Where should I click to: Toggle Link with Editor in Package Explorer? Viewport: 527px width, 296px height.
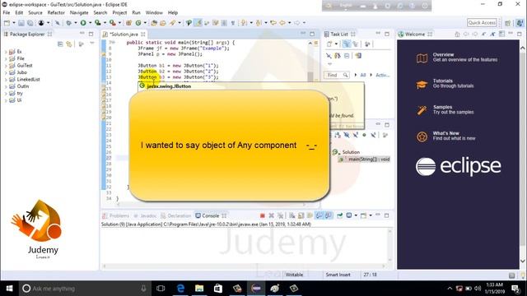[x=69, y=44]
